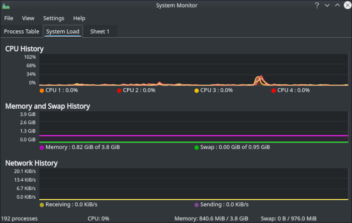Click the 20.1 KiB/s axis label
This screenshot has height=223, width=352.
tap(25, 171)
